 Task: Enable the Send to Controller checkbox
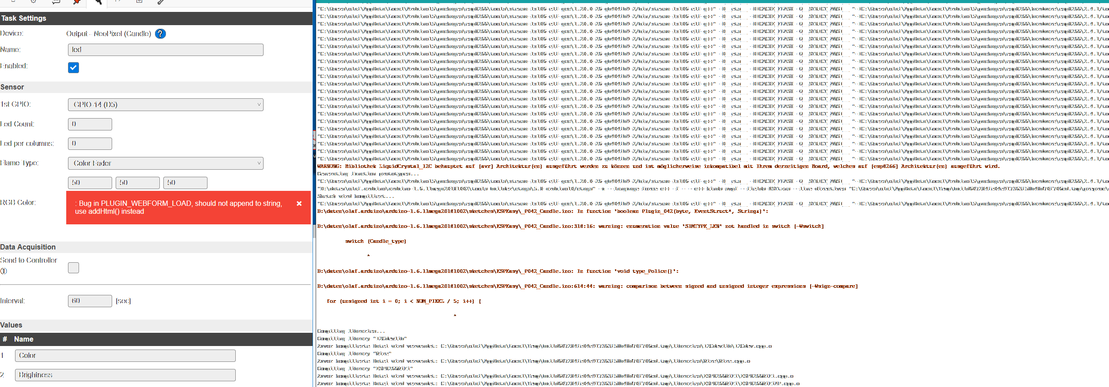(73, 268)
